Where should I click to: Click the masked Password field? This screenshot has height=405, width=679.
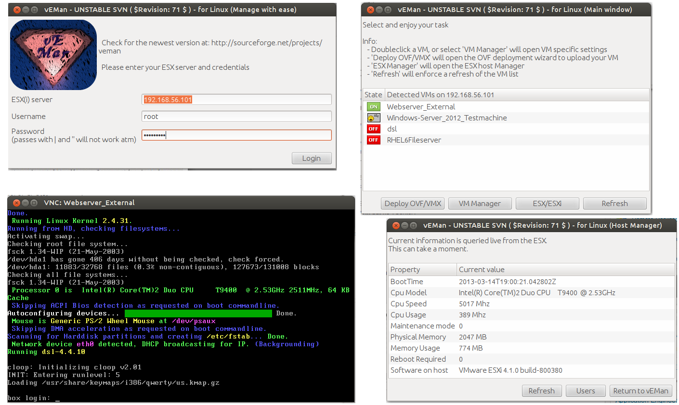pyautogui.click(x=236, y=135)
